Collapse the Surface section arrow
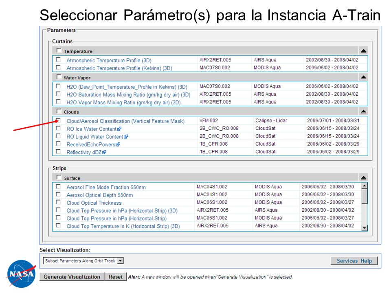The width and height of the screenshot is (391, 293). coord(363,178)
